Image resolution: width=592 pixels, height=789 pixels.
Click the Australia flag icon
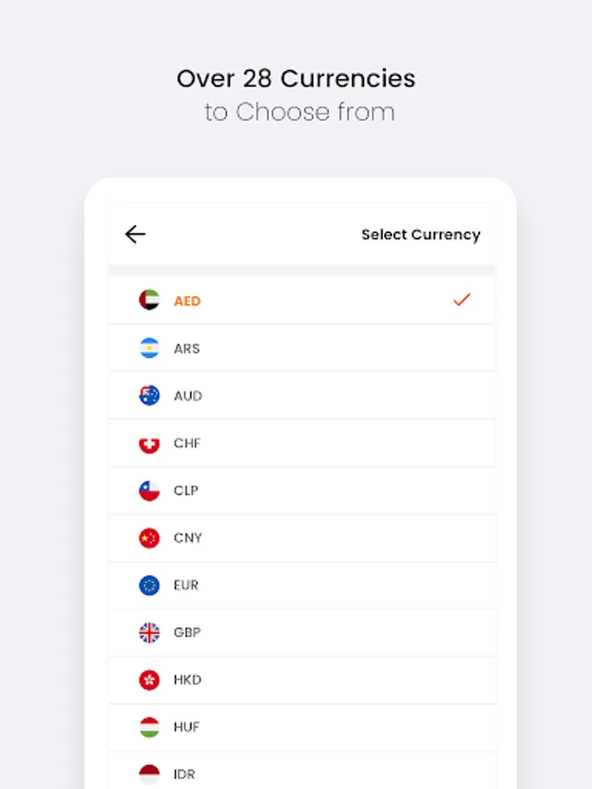[x=149, y=395]
